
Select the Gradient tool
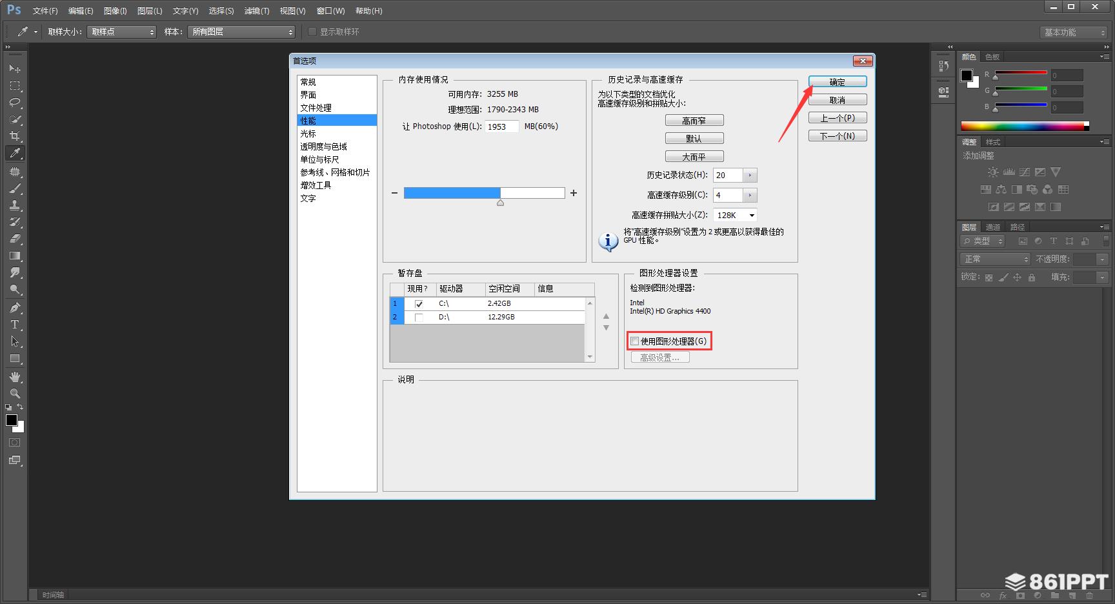coord(15,256)
